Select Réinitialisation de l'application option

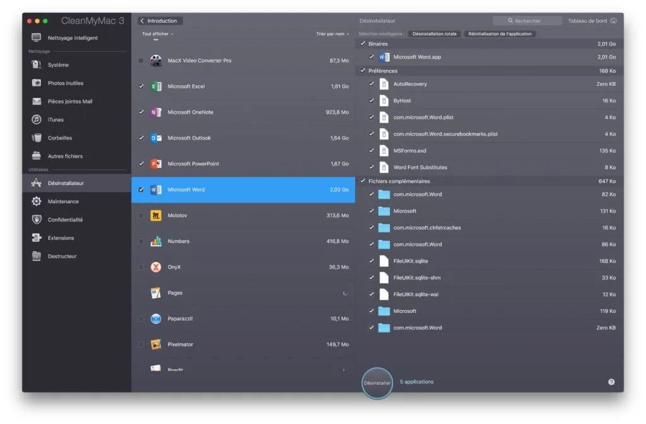click(x=500, y=34)
